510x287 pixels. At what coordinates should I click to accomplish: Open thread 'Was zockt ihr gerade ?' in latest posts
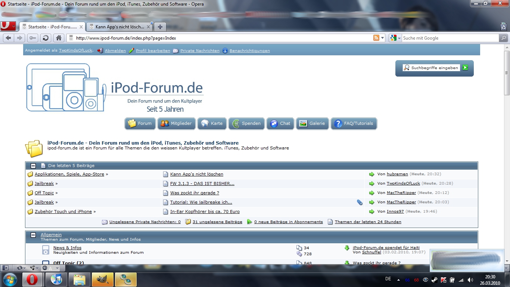pyautogui.click(x=195, y=193)
